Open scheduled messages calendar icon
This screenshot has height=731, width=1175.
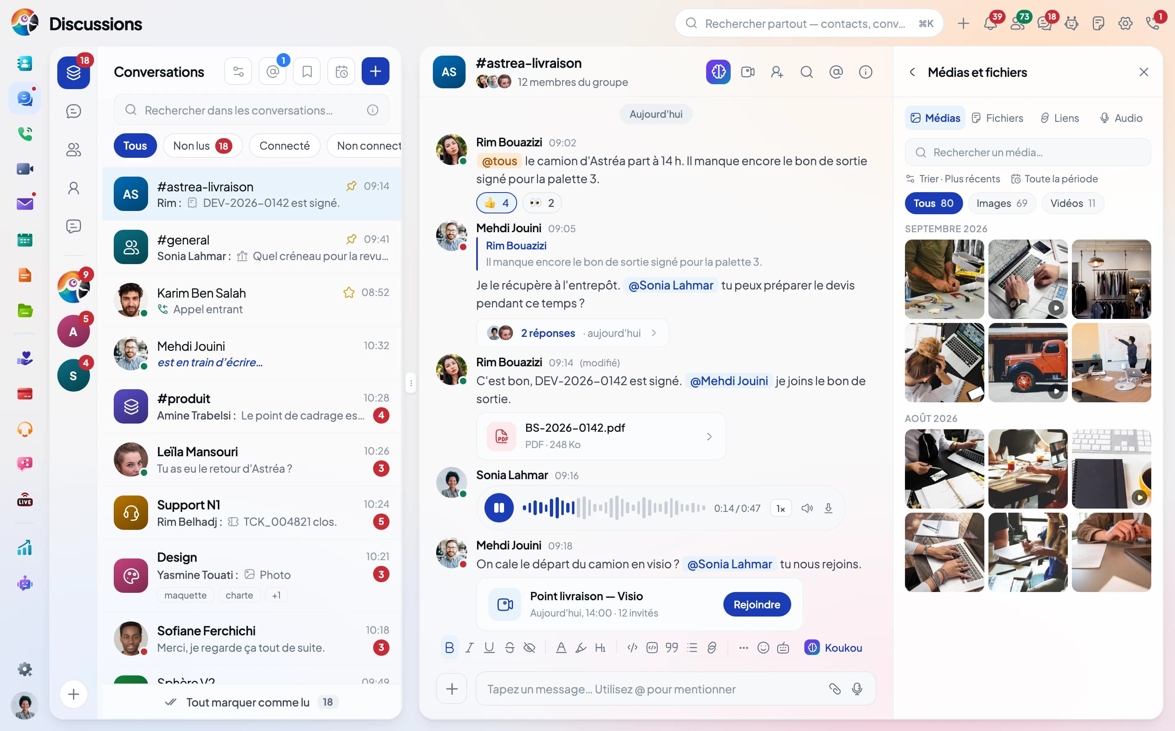[341, 72]
